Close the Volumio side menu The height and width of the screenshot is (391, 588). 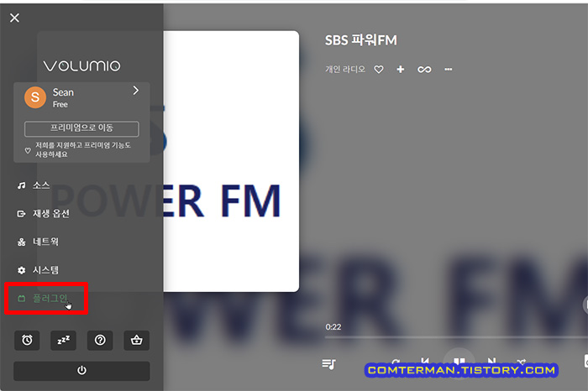pos(14,18)
